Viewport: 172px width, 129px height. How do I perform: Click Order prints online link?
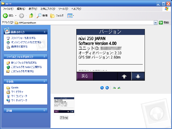point(26,42)
